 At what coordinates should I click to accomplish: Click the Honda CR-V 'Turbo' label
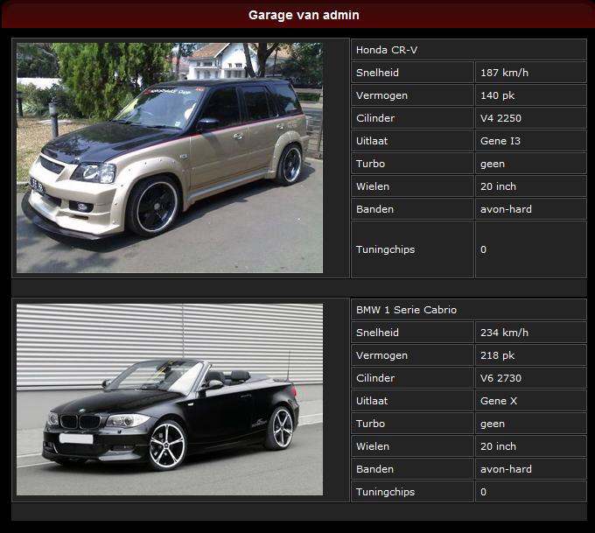370,164
